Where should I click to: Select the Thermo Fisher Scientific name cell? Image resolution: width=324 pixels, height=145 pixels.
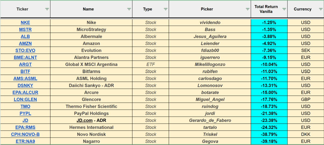pyautogui.click(x=91, y=106)
